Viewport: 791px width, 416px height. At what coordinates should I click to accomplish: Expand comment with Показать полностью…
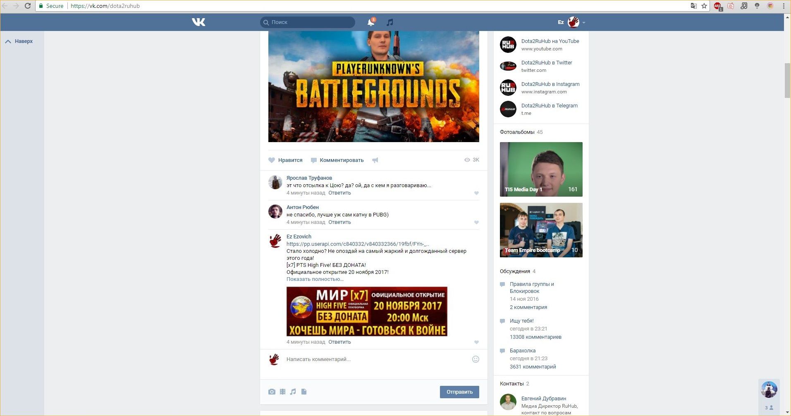pos(315,279)
